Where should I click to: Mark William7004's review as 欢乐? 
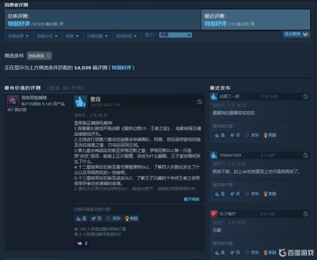click(x=252, y=194)
